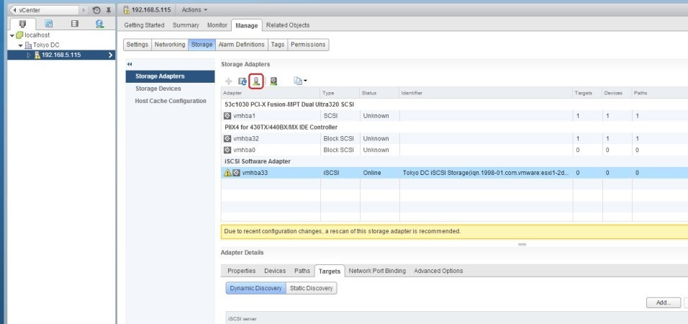Click the rescan all storage adapters icon
The width and height of the screenshot is (688, 324).
(x=256, y=81)
